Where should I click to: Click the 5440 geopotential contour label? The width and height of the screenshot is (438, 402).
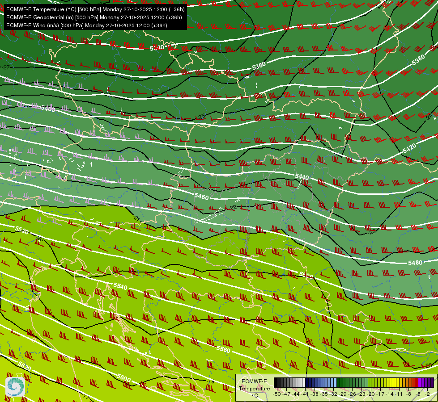click(x=302, y=176)
